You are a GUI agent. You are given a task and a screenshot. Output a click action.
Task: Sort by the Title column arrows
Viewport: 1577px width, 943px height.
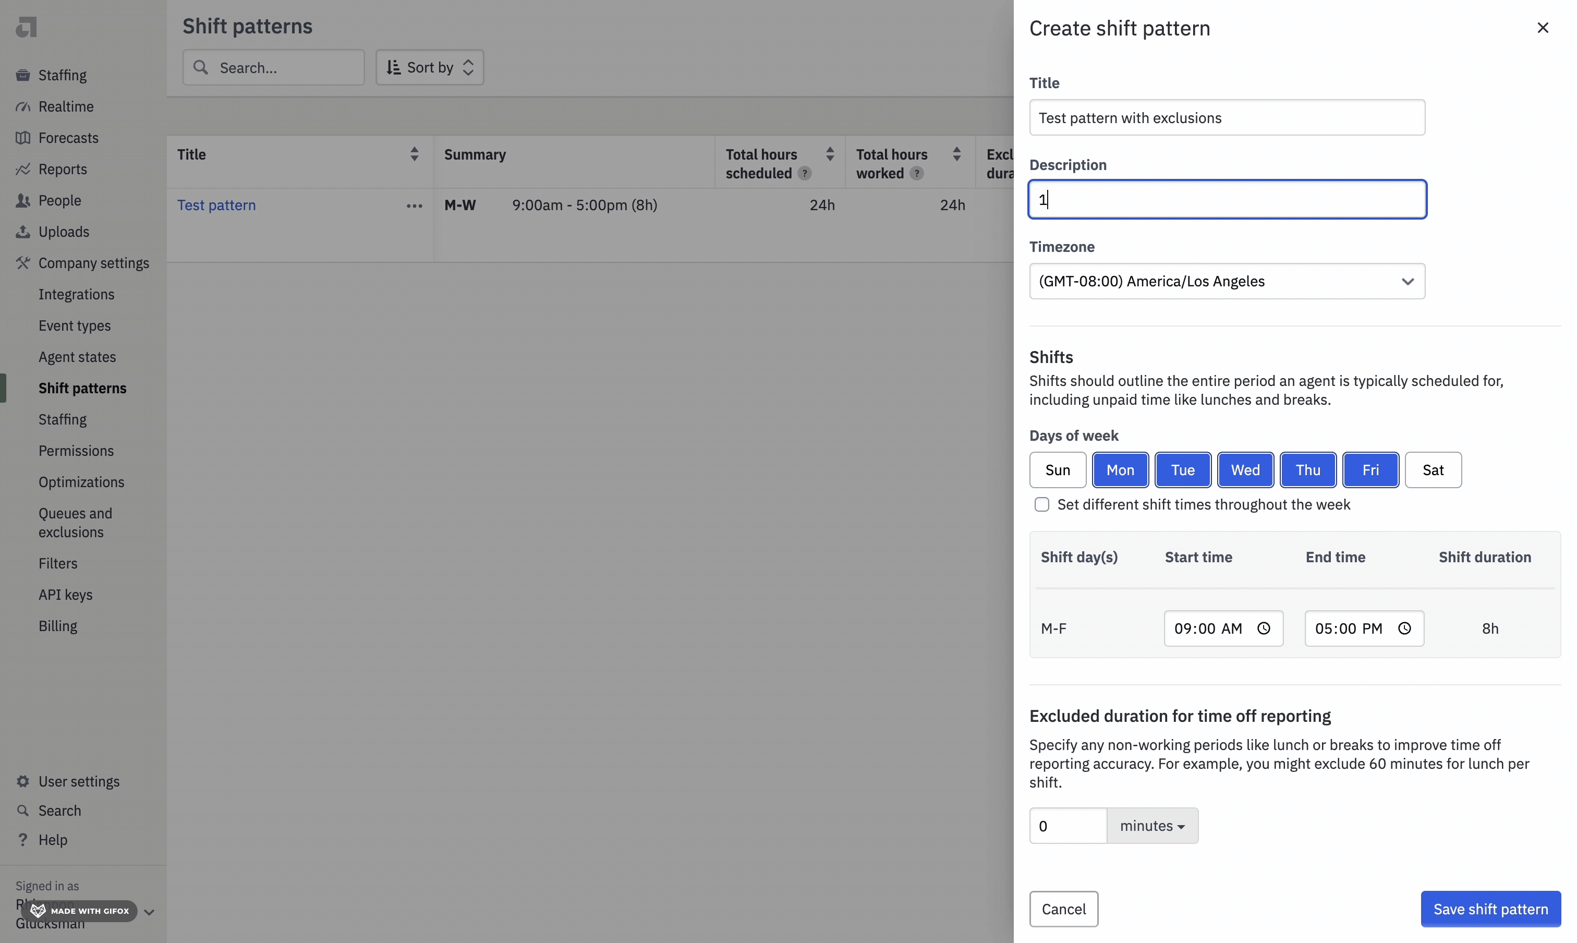[x=414, y=154]
